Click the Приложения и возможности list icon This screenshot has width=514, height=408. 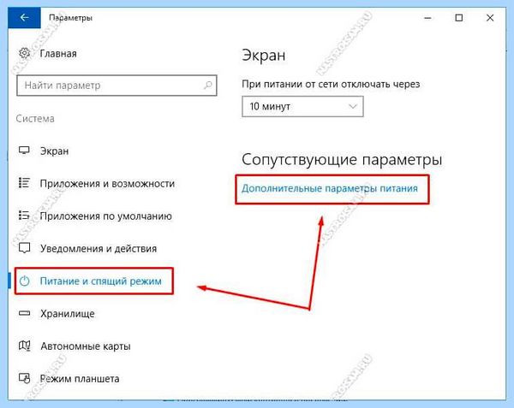[24, 183]
